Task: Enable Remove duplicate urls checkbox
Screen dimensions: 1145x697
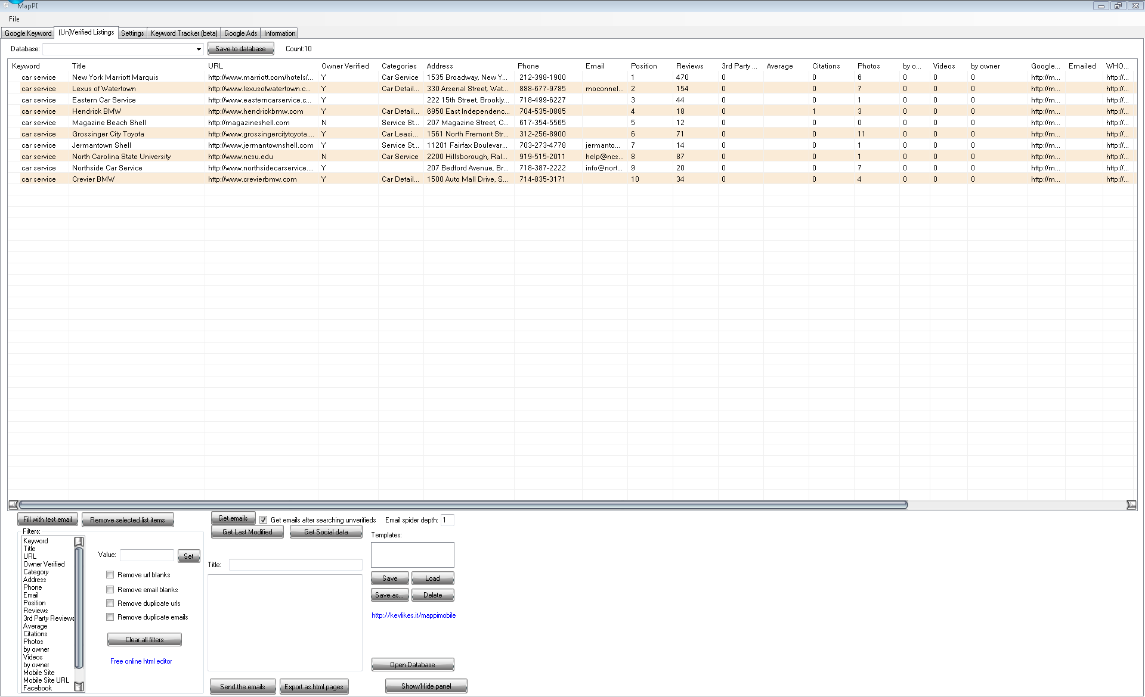Action: coord(110,603)
